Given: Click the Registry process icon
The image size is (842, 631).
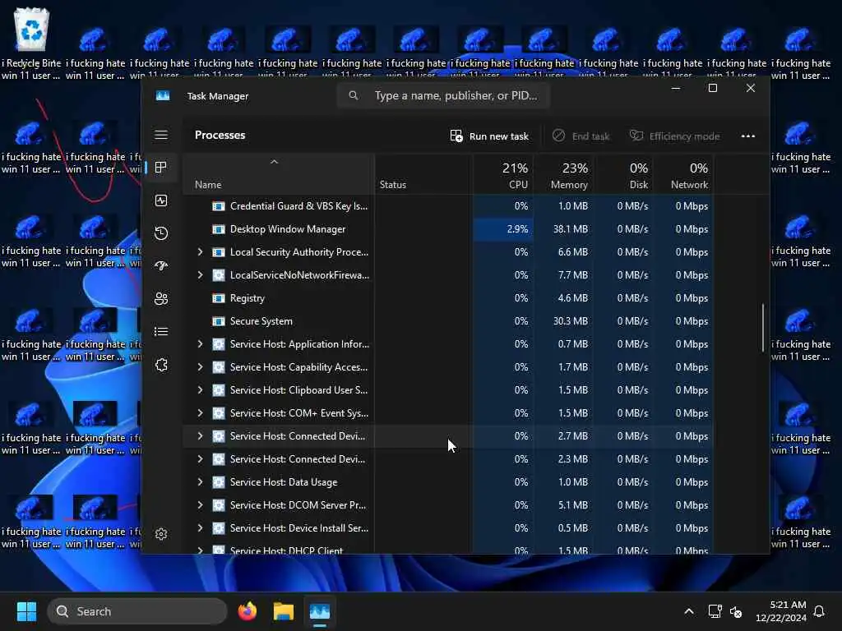Looking at the screenshot, I should [x=218, y=298].
